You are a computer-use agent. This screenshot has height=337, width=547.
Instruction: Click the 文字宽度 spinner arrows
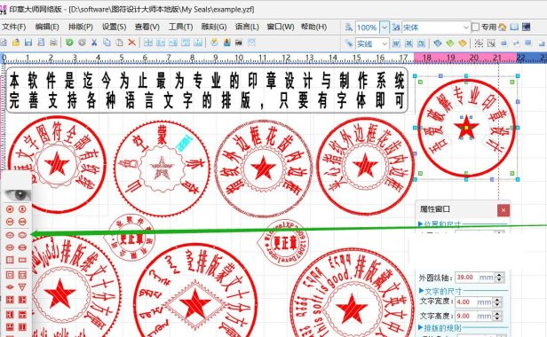click(x=497, y=302)
